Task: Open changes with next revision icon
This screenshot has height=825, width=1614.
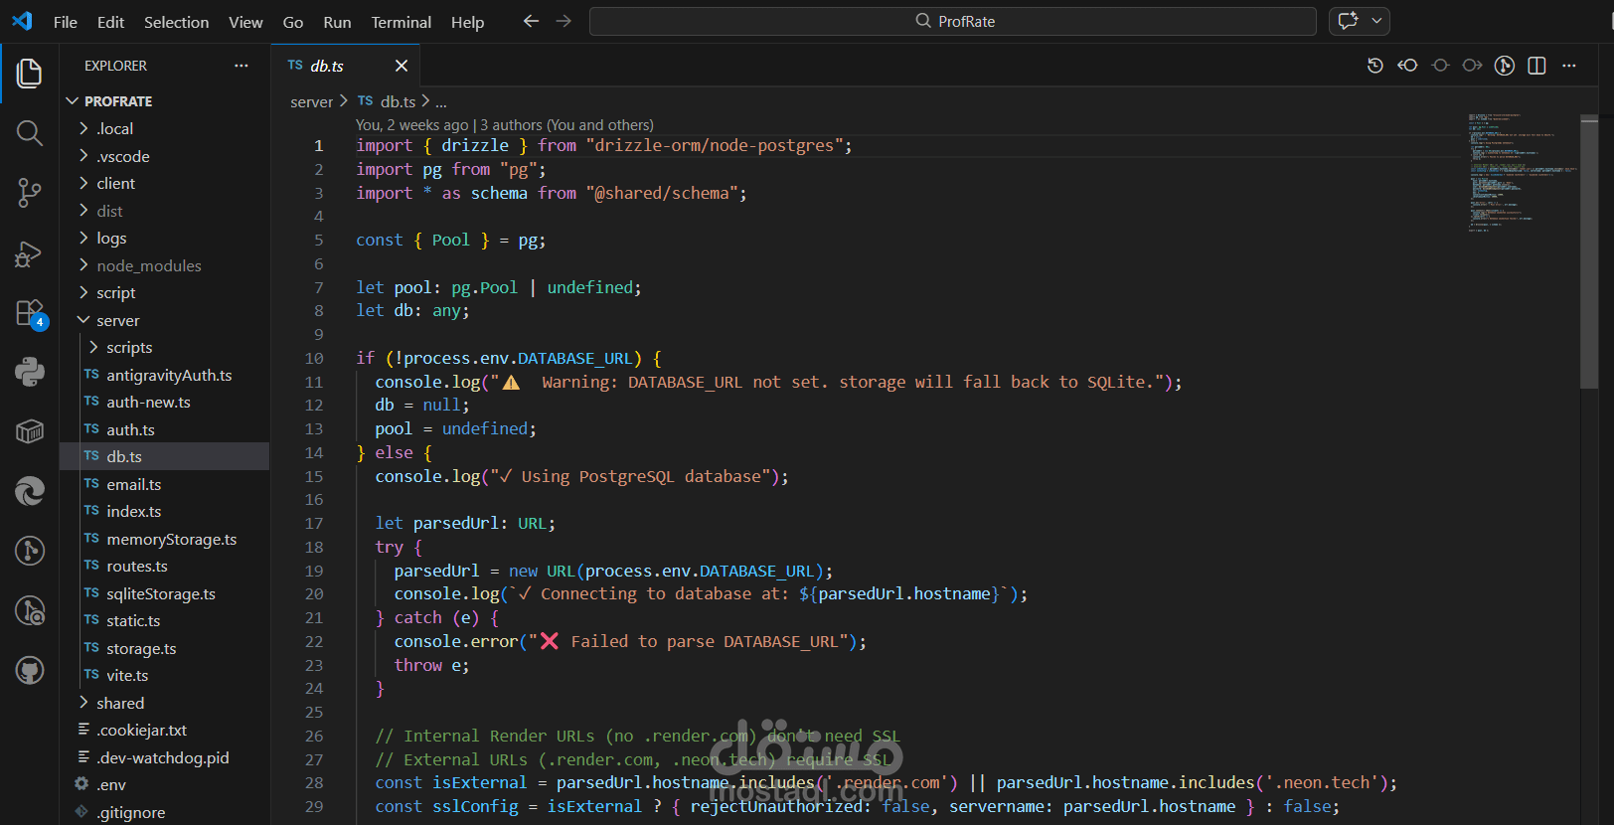Action: [x=1472, y=66]
